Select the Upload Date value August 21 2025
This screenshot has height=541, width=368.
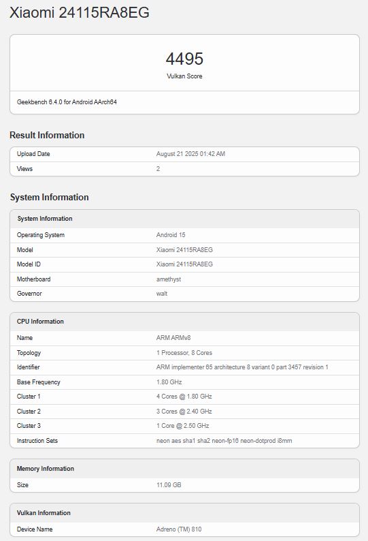pyautogui.click(x=190, y=154)
